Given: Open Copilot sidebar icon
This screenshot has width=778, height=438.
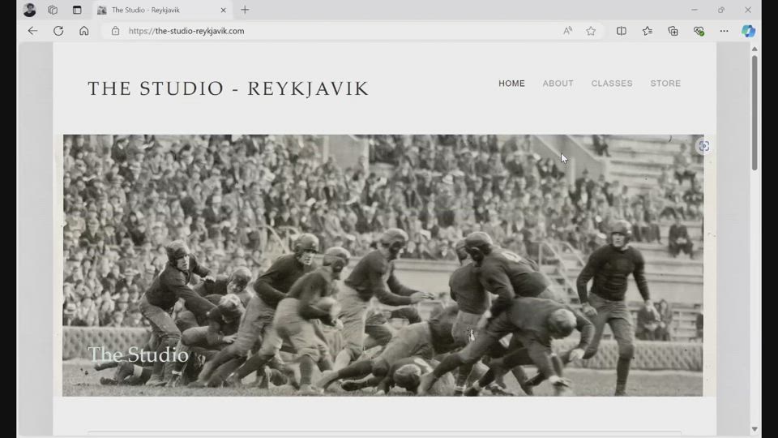Looking at the screenshot, I should [748, 31].
